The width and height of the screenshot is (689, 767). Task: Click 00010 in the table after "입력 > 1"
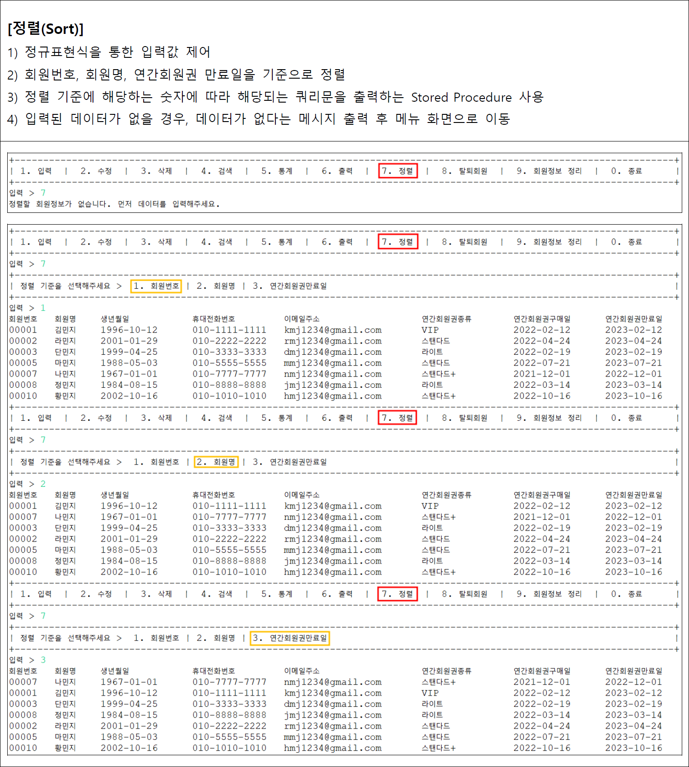point(23,396)
